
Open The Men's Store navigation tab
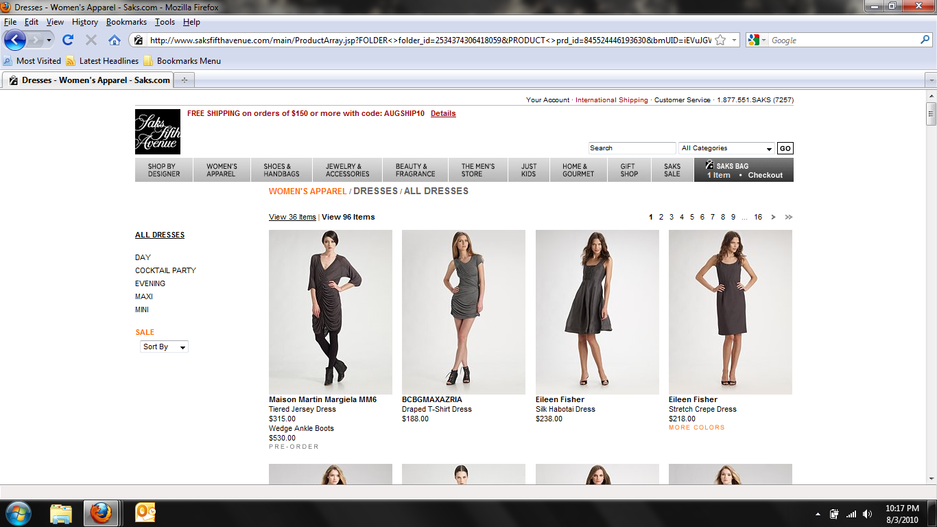(x=478, y=170)
